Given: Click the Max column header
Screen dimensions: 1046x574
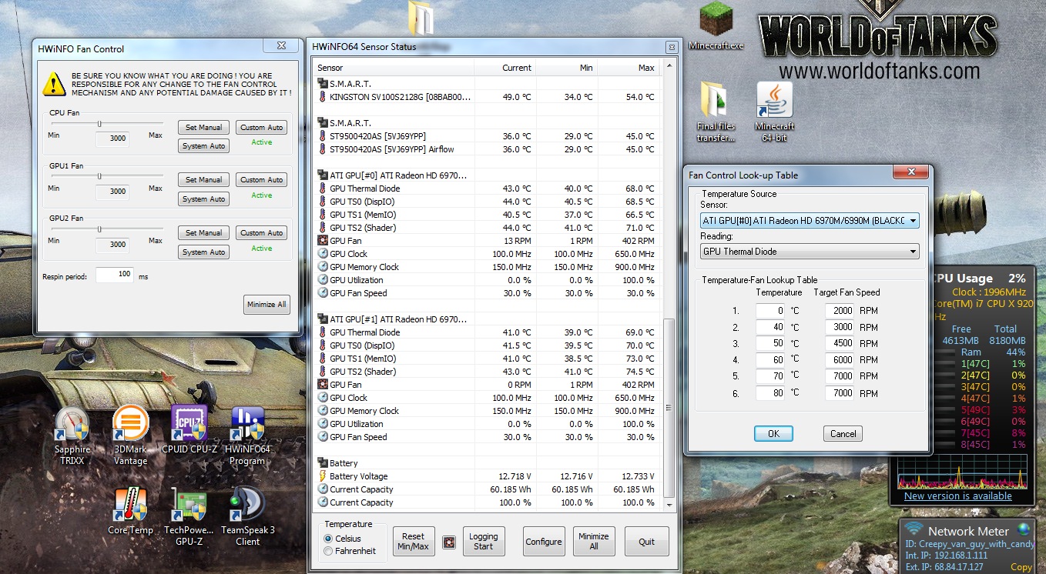Looking at the screenshot, I should point(629,68).
